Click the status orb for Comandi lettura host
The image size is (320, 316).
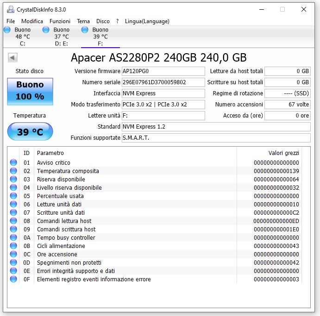click(13, 221)
